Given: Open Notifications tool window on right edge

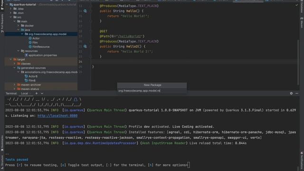Looking at the screenshot, I should (302, 160).
